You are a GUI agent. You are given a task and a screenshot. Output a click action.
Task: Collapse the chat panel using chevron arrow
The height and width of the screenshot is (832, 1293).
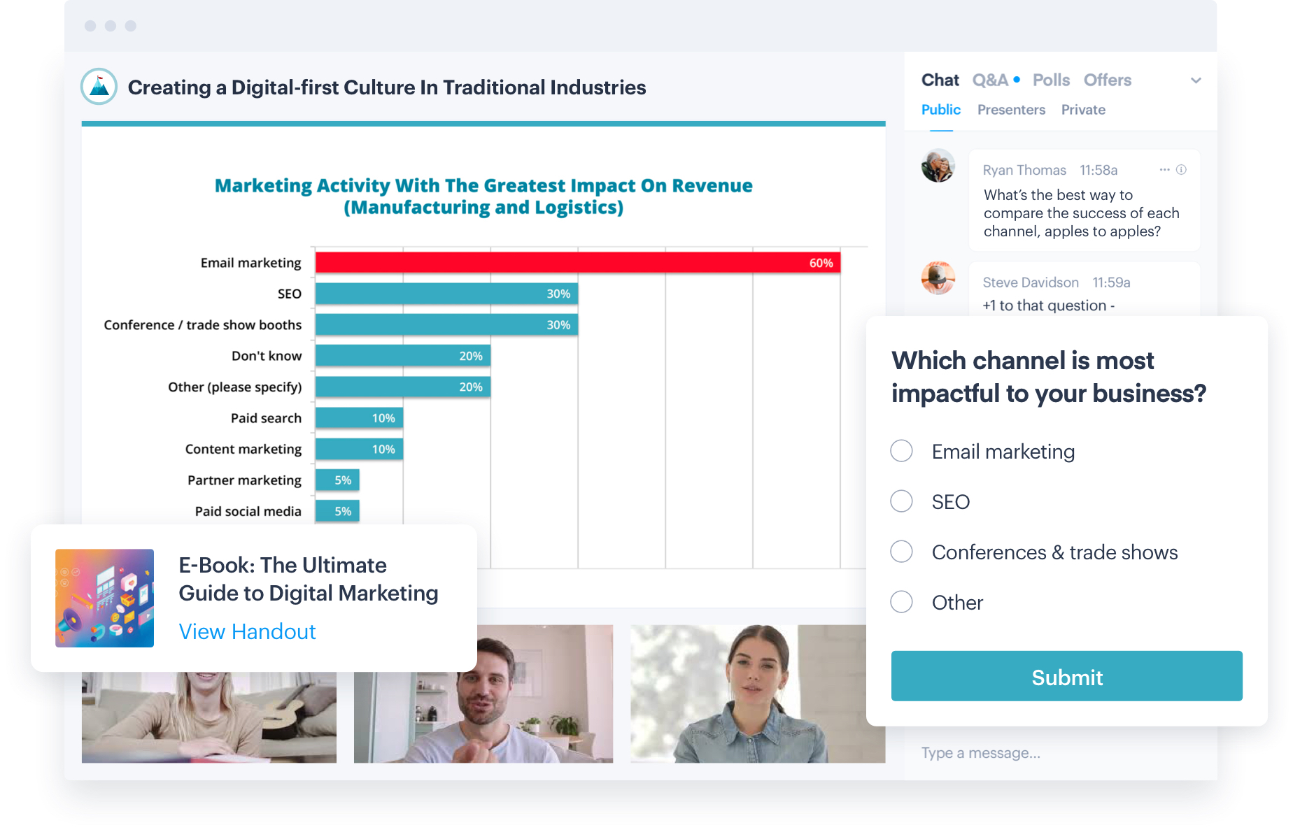coord(1196,80)
